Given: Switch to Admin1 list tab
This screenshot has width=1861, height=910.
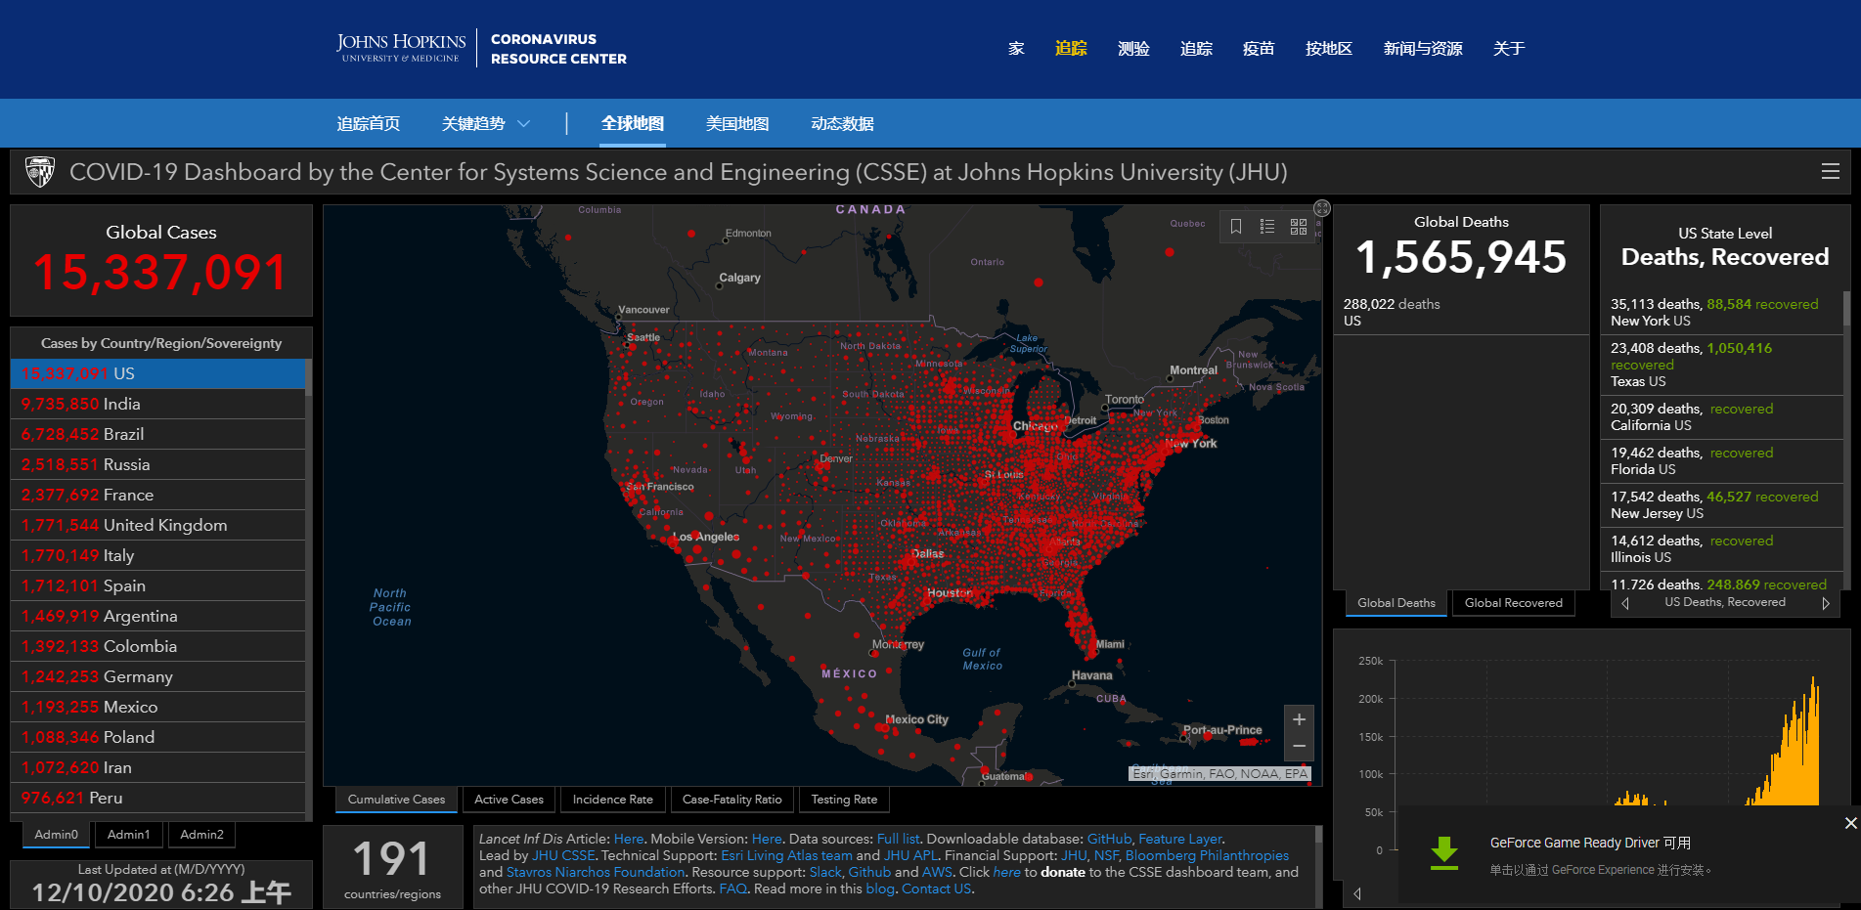Looking at the screenshot, I should pos(129,835).
